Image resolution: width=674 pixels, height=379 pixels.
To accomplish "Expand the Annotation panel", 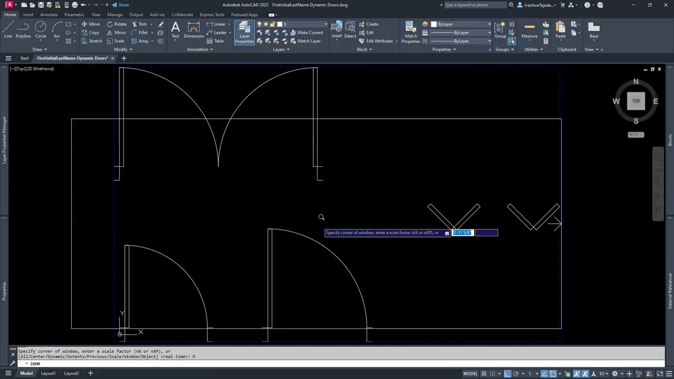I will (x=200, y=49).
